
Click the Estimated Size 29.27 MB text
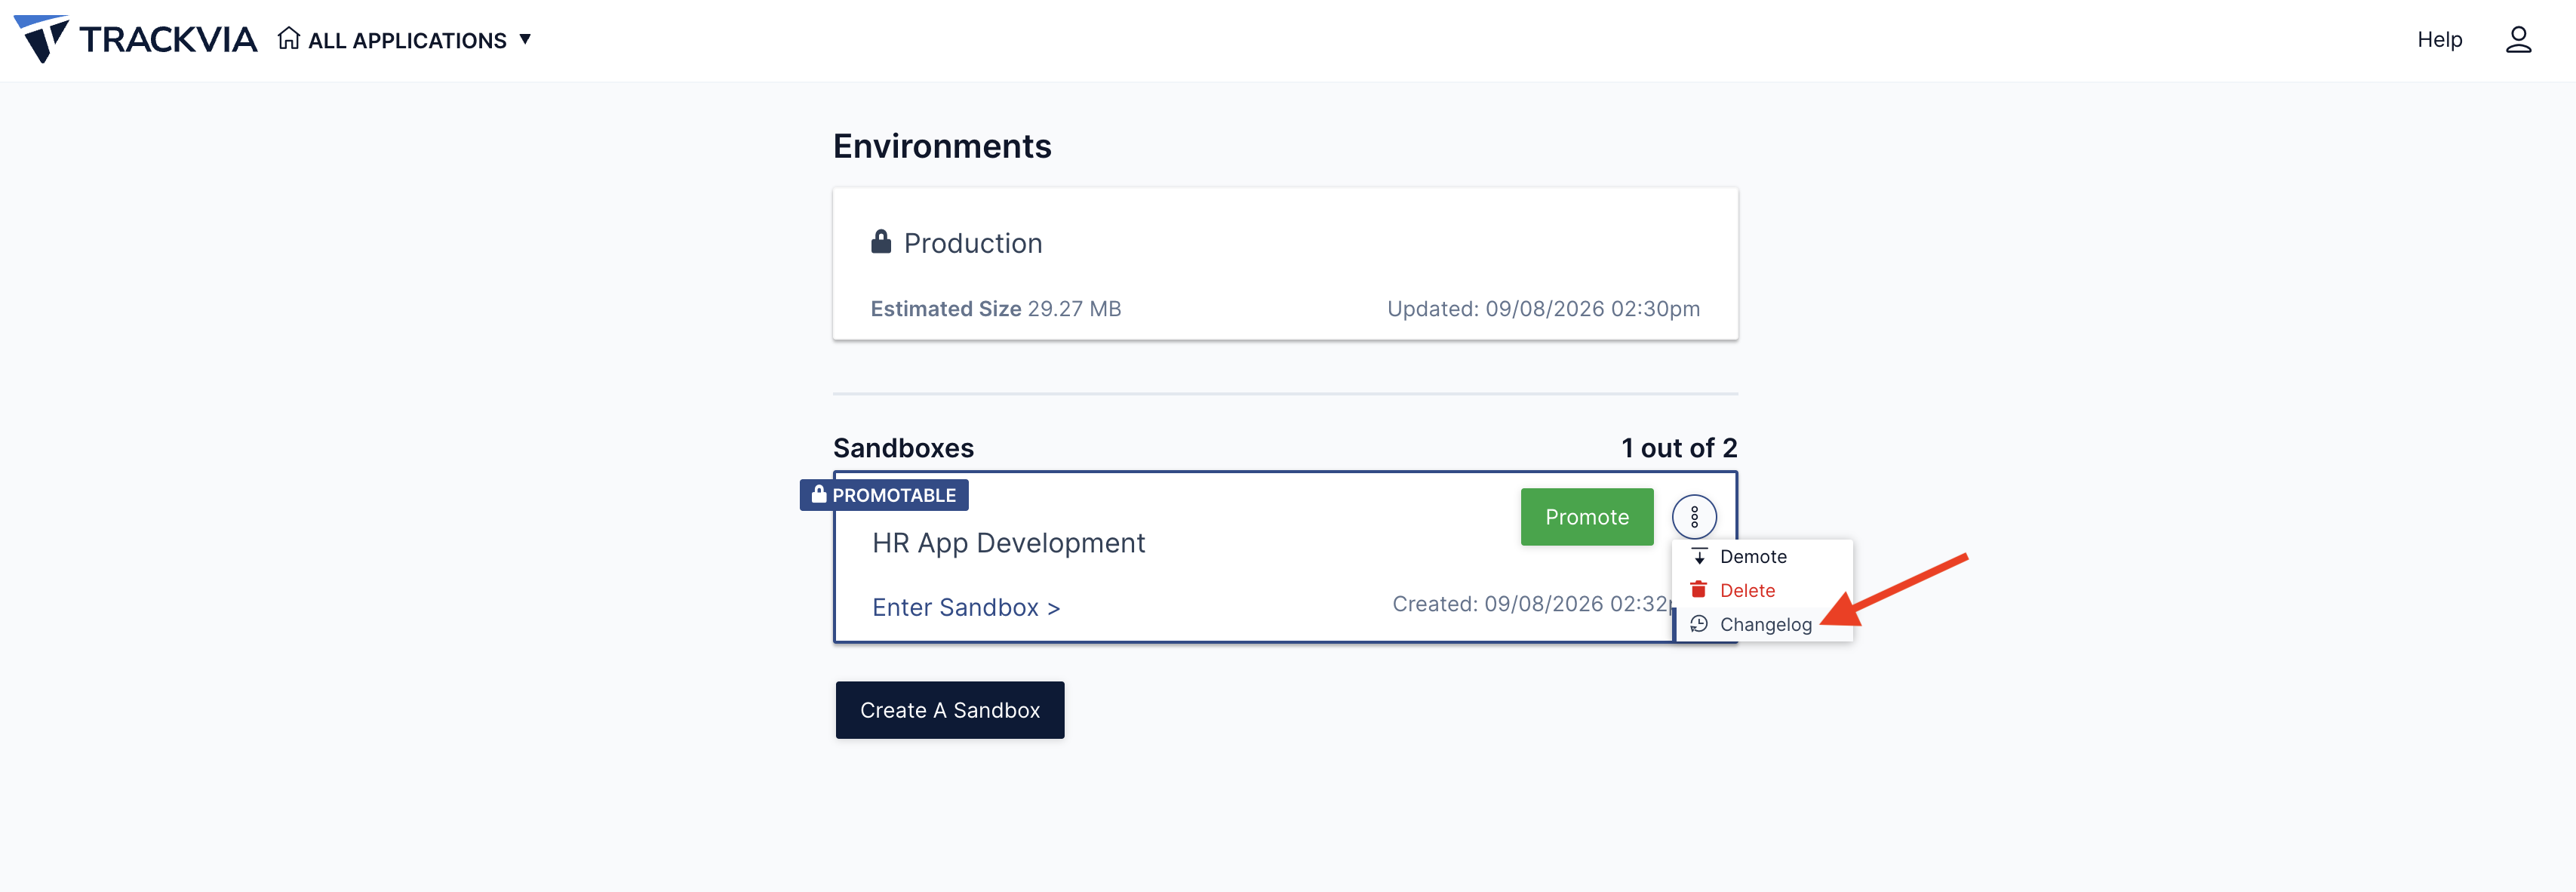coord(996,308)
